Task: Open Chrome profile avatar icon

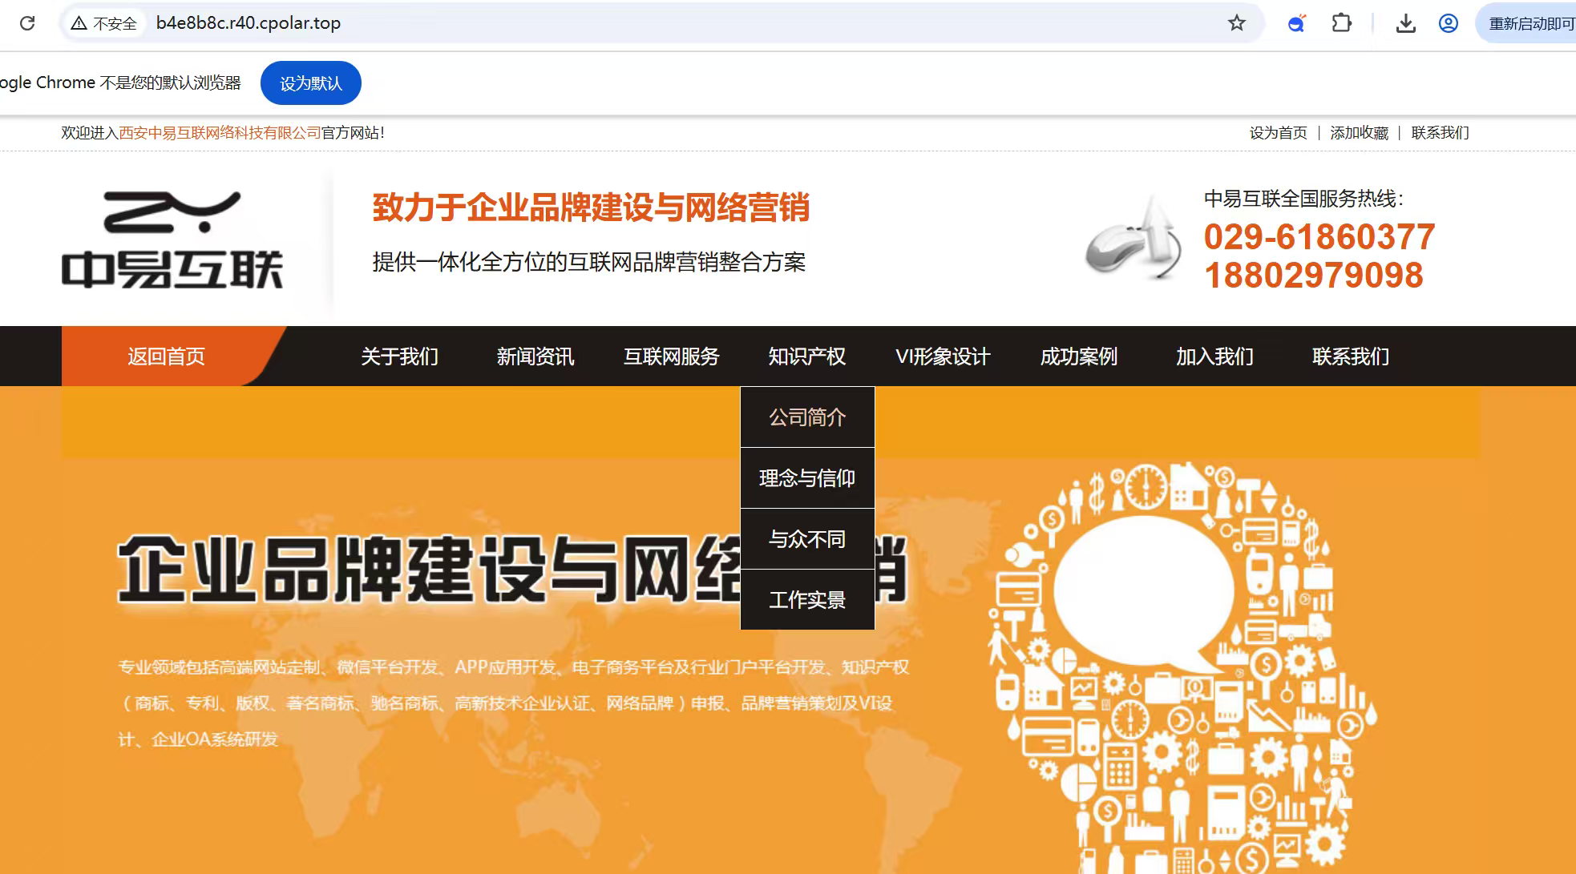Action: pos(1448,23)
